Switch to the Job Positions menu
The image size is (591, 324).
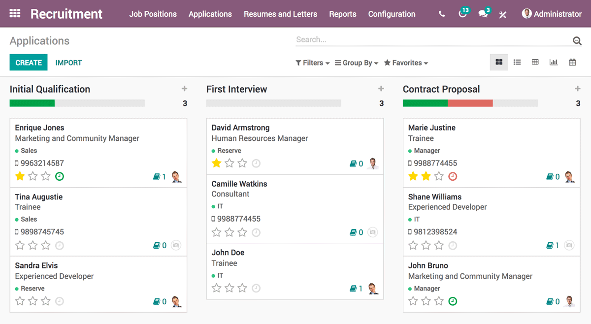(x=153, y=14)
